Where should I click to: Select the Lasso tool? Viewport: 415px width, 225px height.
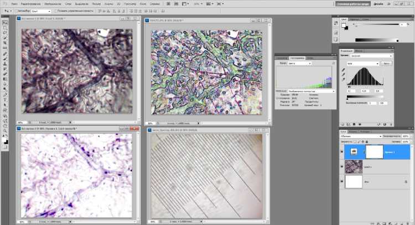(5, 33)
